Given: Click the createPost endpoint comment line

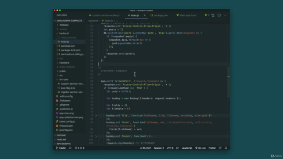Looking at the screenshot, I should point(114,71).
